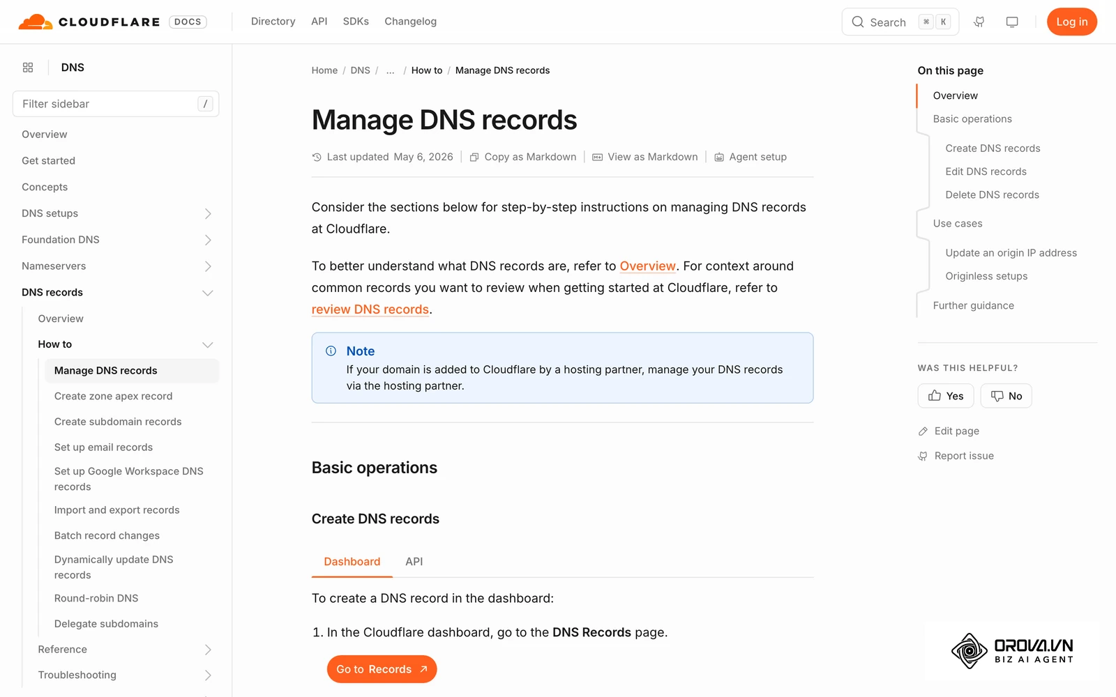This screenshot has width=1116, height=697.
Task: Jump to Originless setups section
Action: tap(987, 277)
